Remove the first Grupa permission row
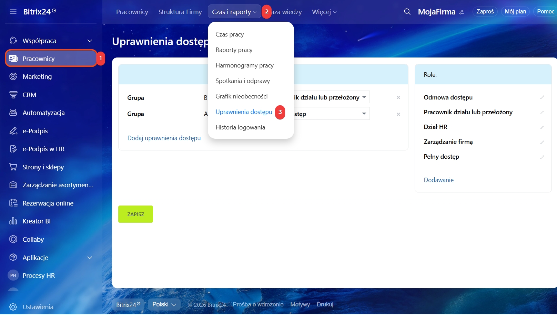 [398, 97]
